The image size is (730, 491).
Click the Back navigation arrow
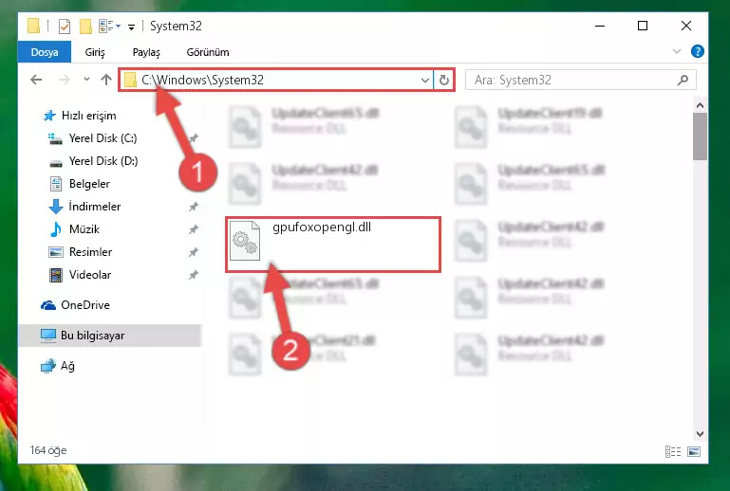tap(36, 80)
